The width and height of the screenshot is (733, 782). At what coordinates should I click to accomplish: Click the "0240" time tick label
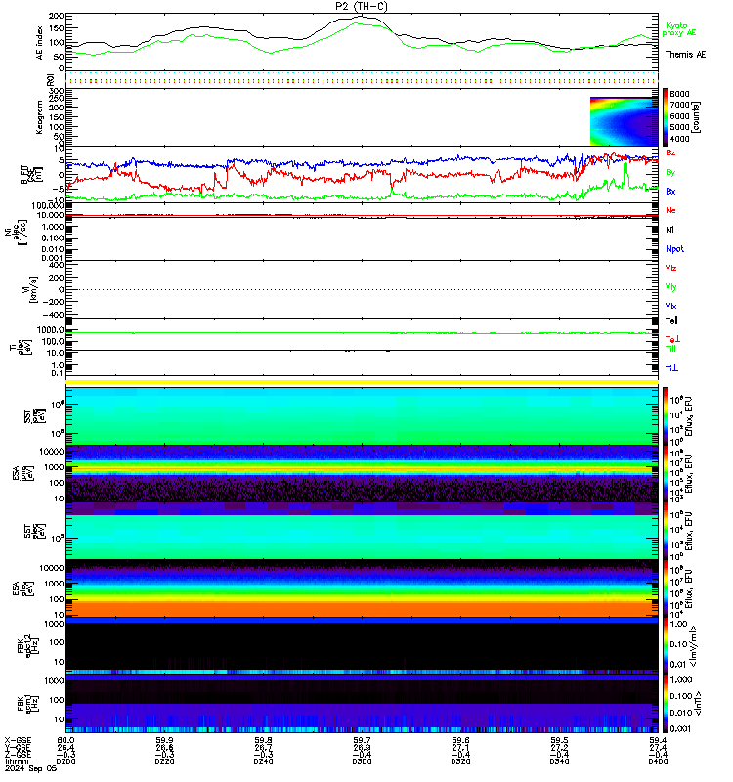263,761
